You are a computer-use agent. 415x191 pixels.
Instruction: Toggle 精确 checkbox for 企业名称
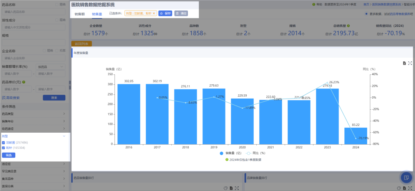point(45,51)
